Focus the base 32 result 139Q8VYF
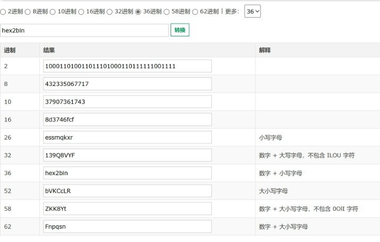The height and width of the screenshot is (242, 380). pyautogui.click(x=127, y=155)
